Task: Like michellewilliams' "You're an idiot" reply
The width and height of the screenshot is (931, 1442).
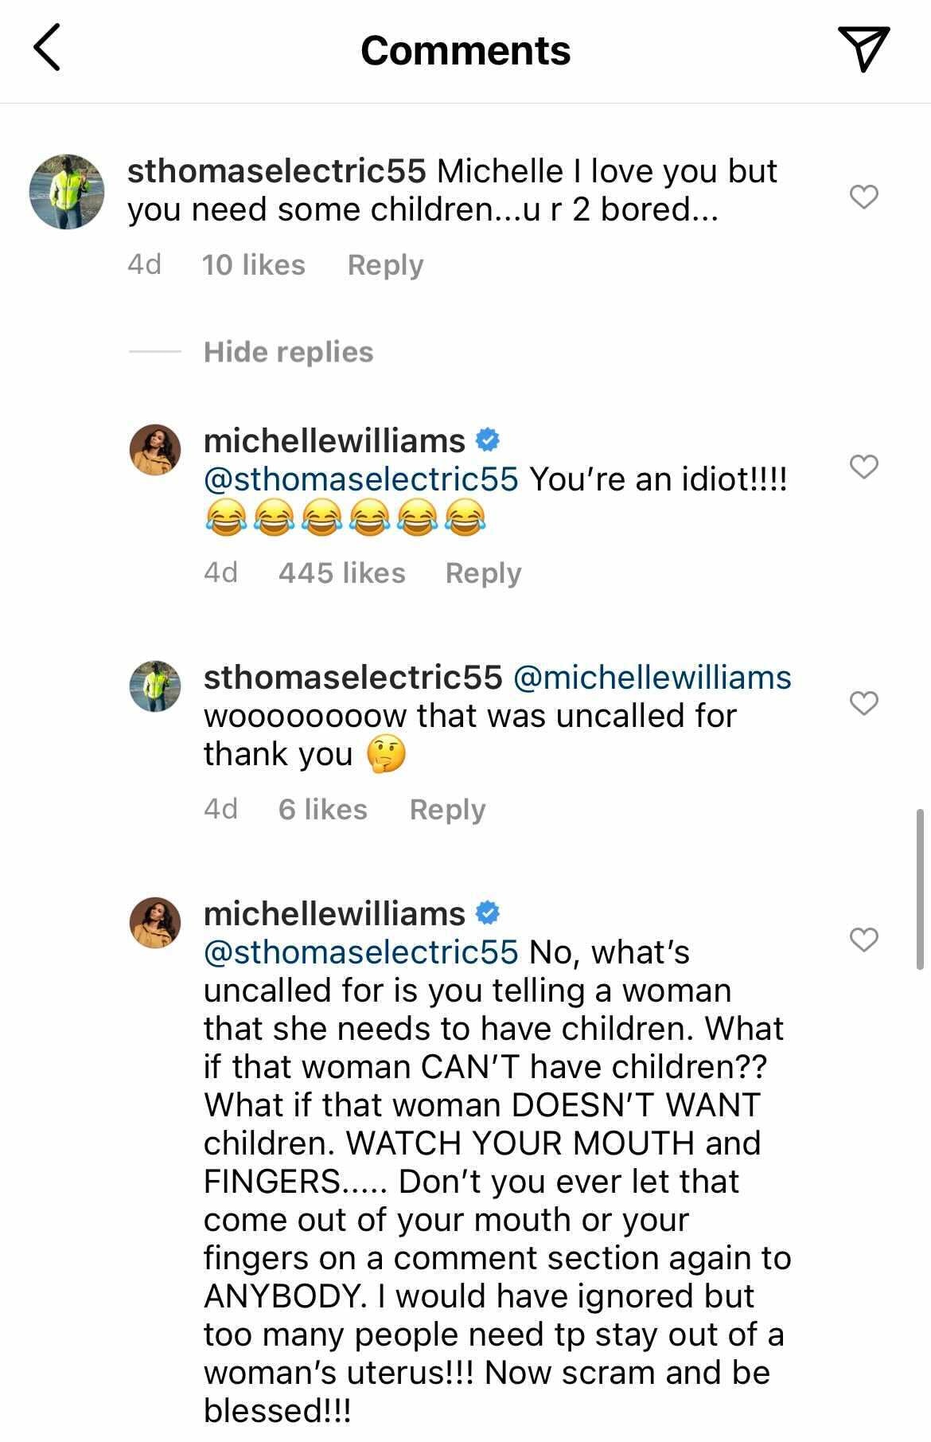Action: [864, 466]
